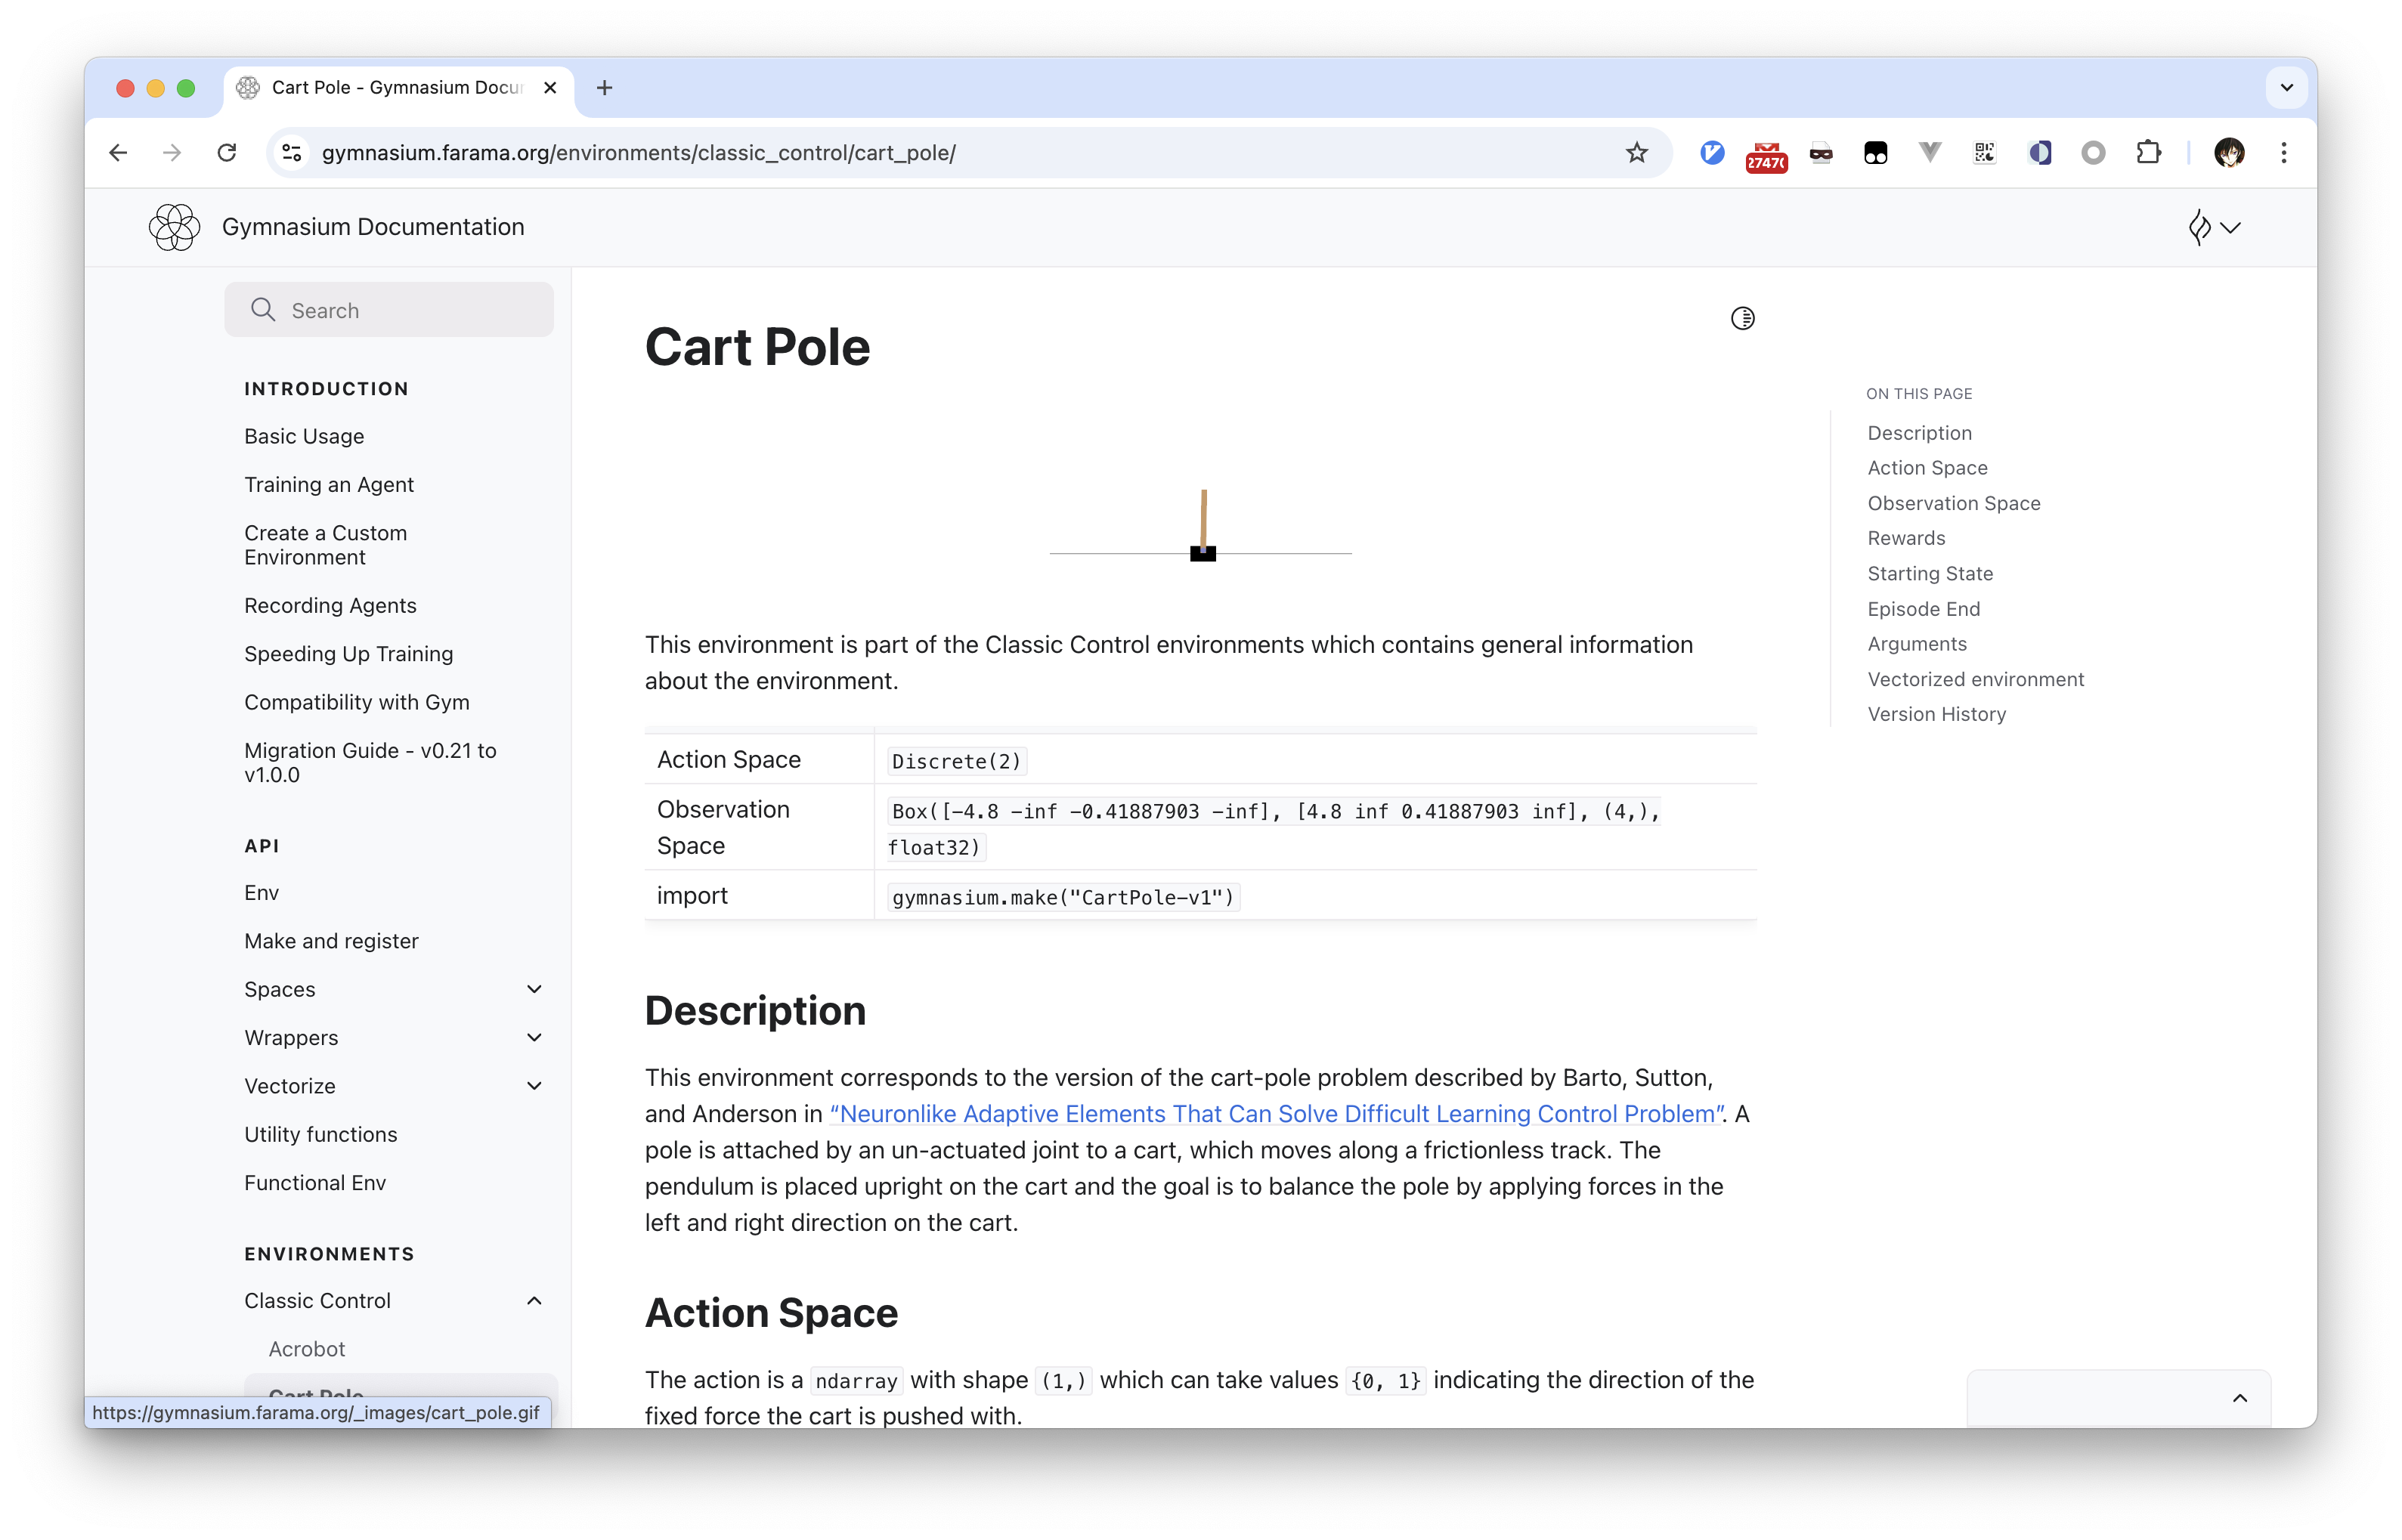Open Classic Control in sidebar
The image size is (2402, 1540).
(317, 1300)
